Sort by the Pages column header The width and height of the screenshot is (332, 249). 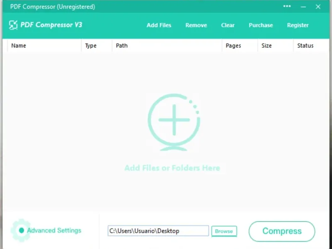(240, 46)
